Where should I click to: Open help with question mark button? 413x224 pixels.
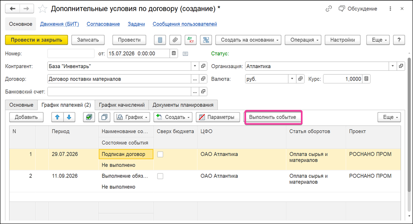pyautogui.click(x=399, y=40)
